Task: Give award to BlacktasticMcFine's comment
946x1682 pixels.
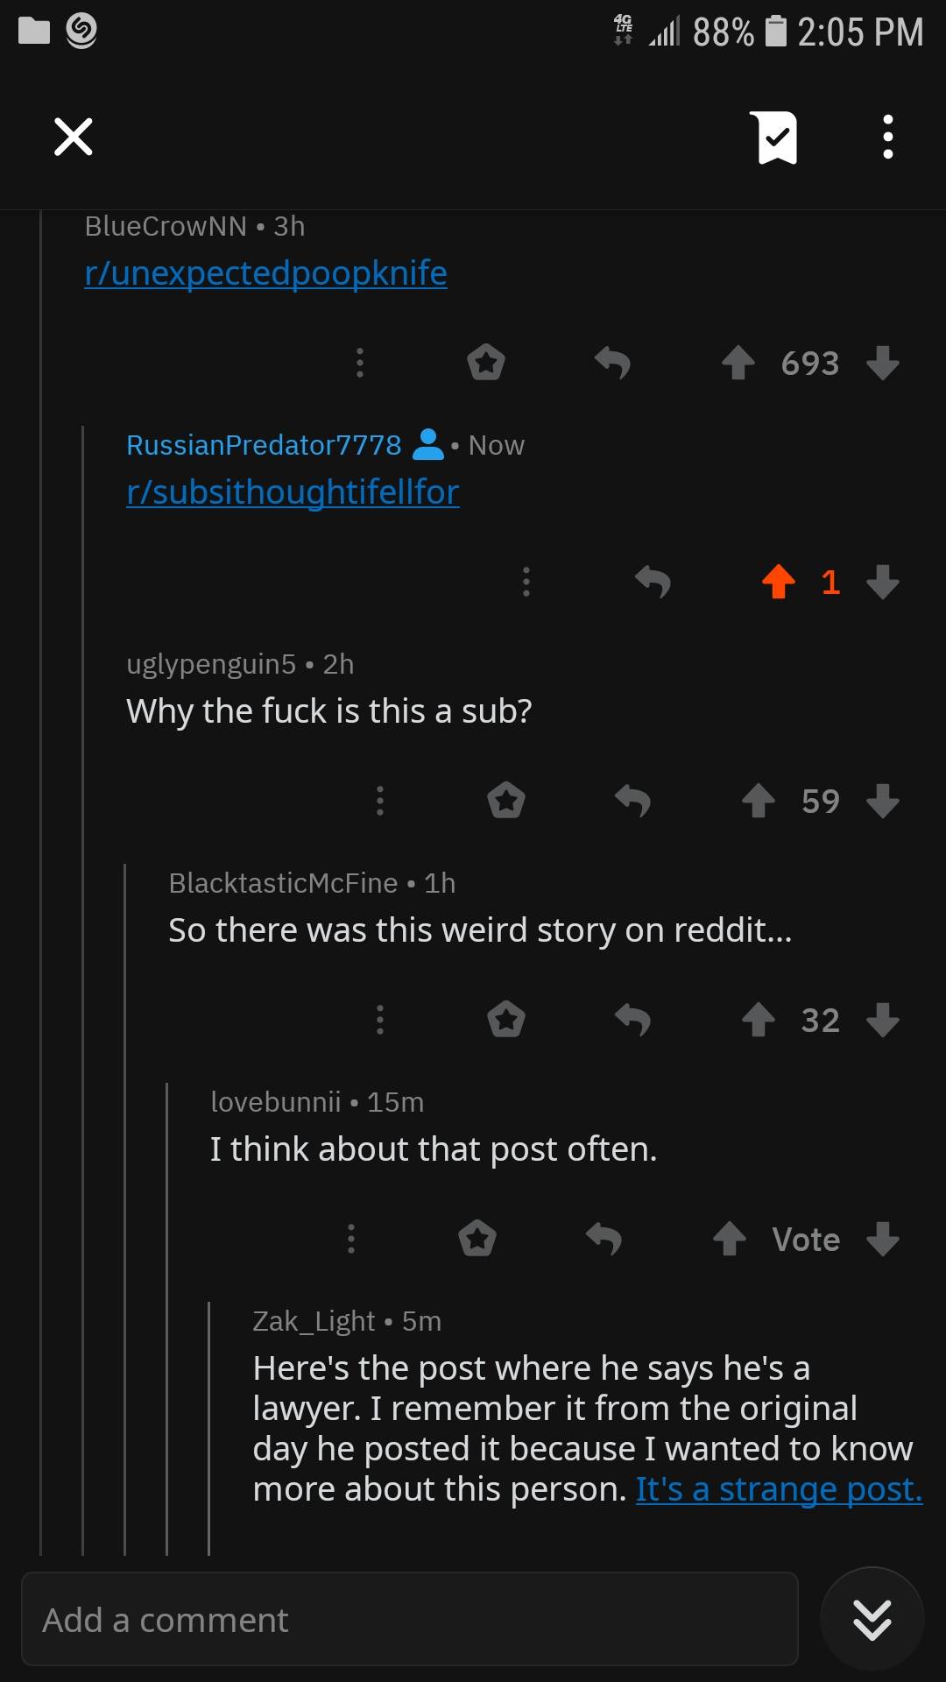Action: click(x=506, y=1020)
